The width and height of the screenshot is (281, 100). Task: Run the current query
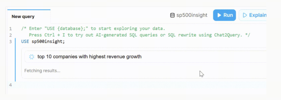tap(224, 15)
